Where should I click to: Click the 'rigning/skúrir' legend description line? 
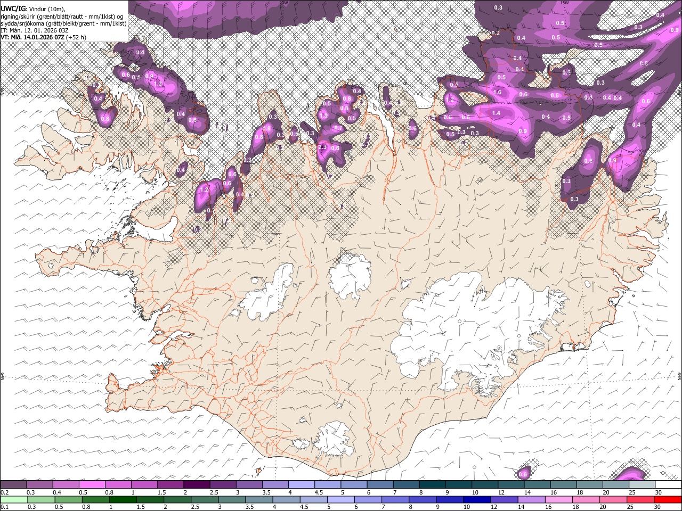tap(62, 17)
